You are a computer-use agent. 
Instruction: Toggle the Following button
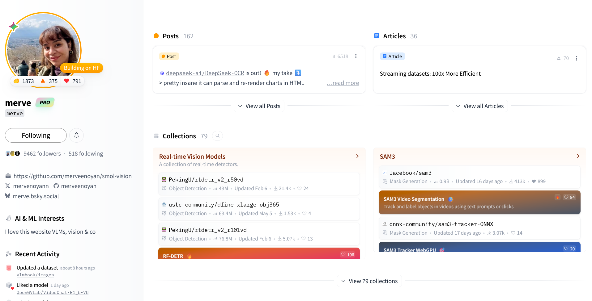[36, 135]
